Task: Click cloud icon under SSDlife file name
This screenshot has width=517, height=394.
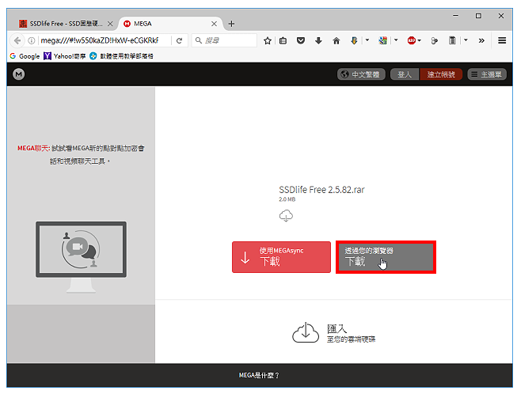Action: [x=286, y=216]
